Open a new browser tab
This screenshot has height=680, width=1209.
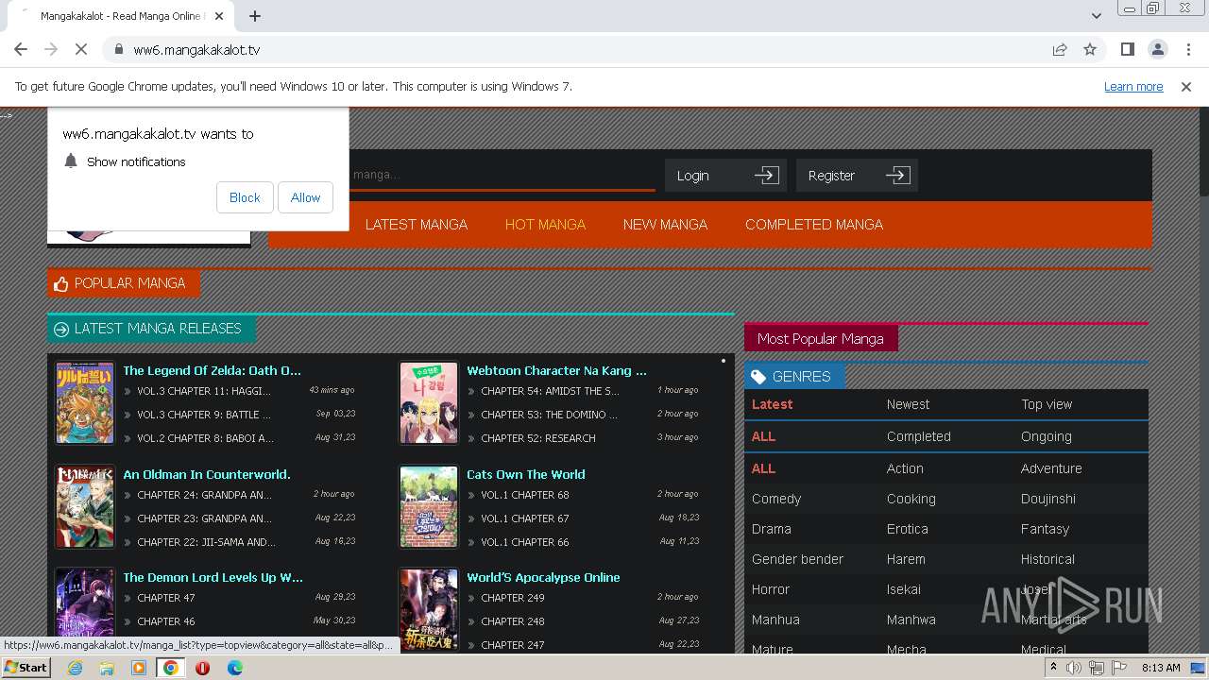coord(255,16)
